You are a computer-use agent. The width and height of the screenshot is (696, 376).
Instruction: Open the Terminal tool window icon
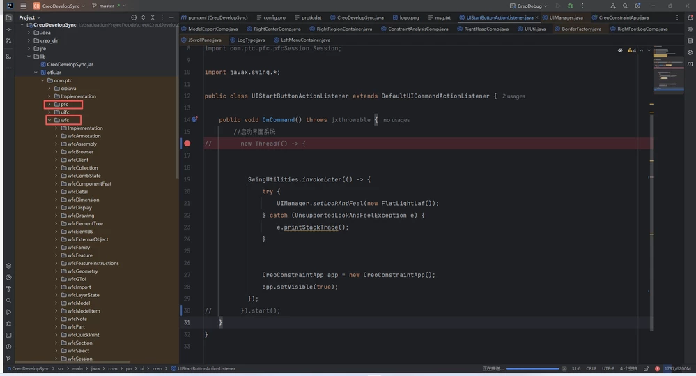tap(8, 335)
